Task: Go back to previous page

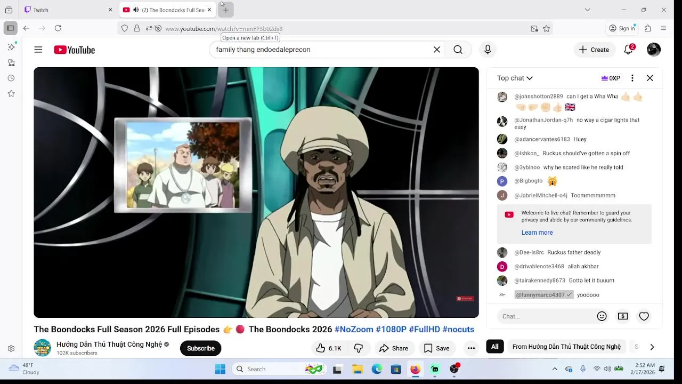Action: 26,28
